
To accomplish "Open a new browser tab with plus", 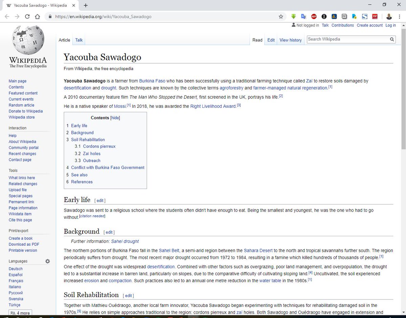I will tap(86, 5).
